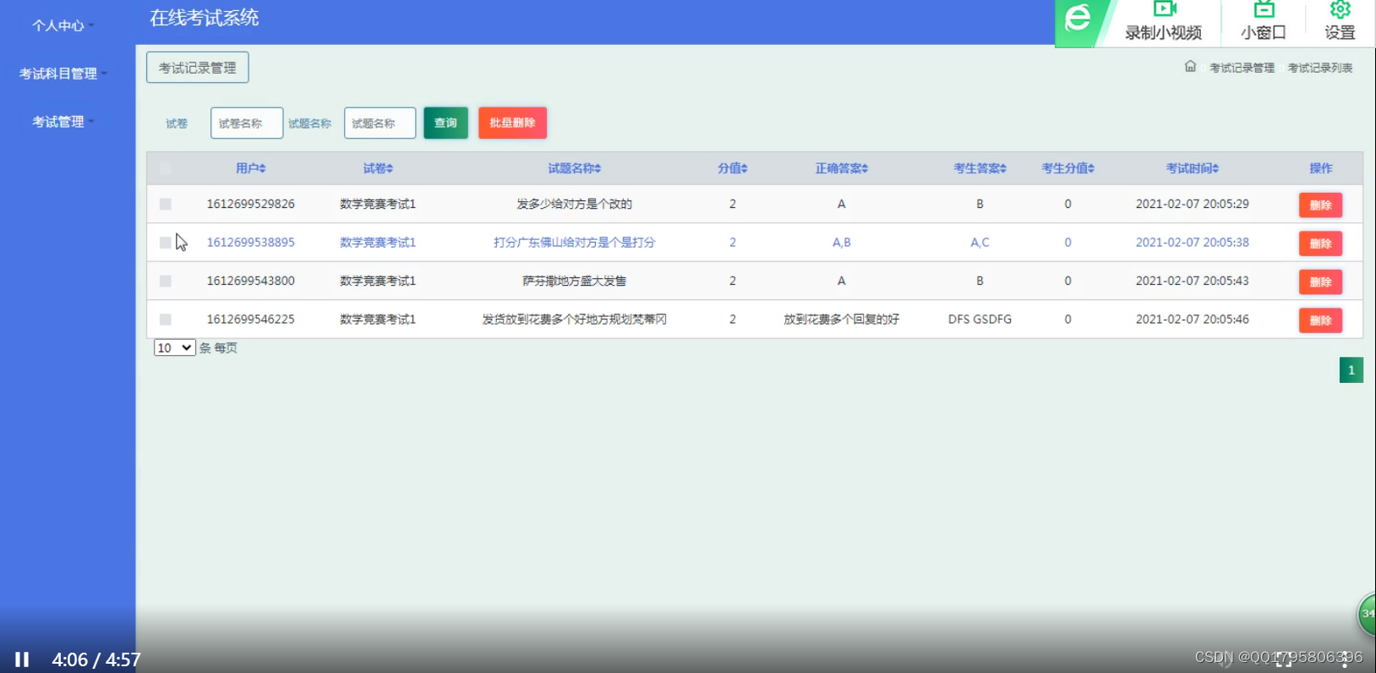The height and width of the screenshot is (673, 1376).
Task: Delete the record dated 20:05:46
Action: tap(1320, 320)
